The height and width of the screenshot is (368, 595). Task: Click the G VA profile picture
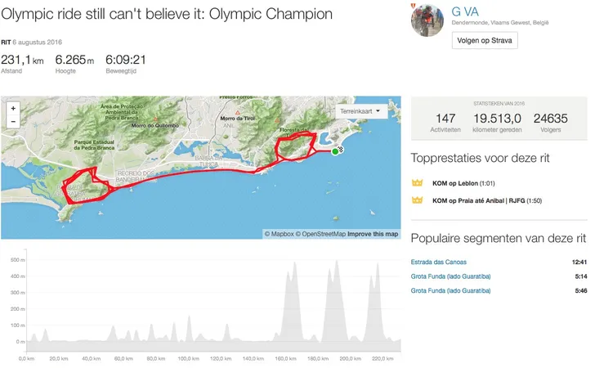427,19
